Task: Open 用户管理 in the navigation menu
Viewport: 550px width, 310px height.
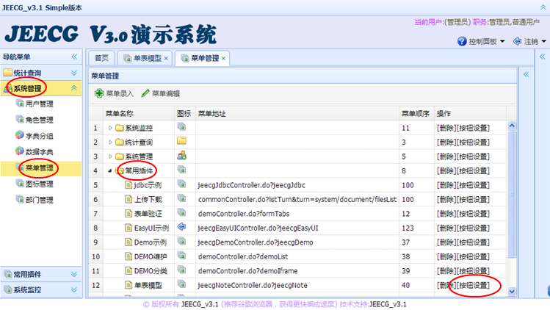Action: pyautogui.click(x=40, y=104)
